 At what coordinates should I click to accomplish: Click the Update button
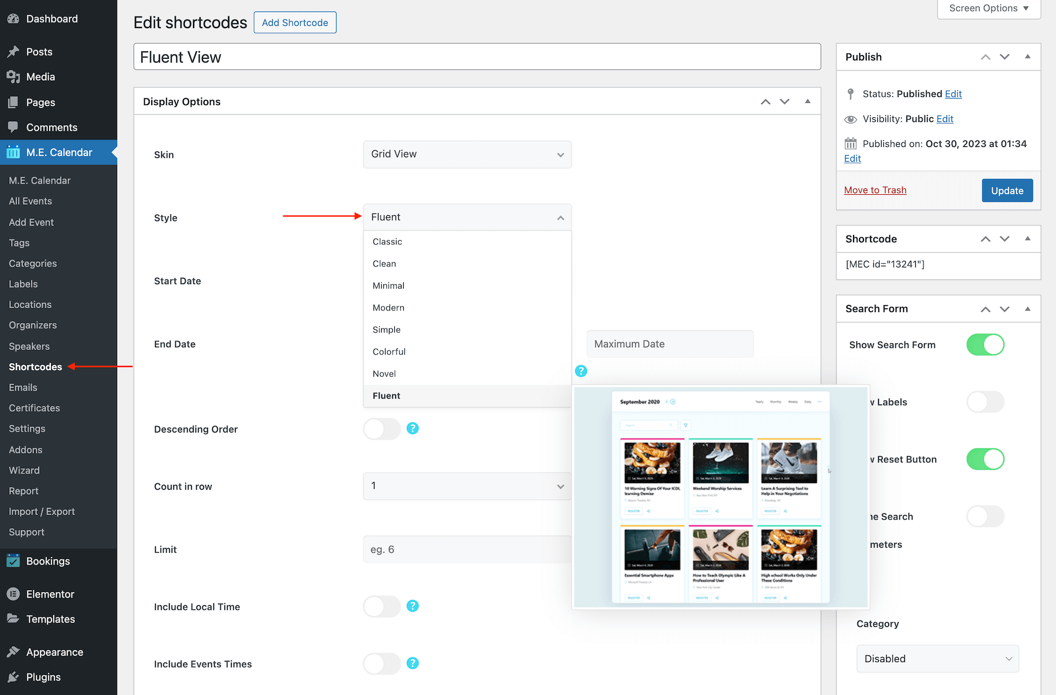tap(1007, 190)
